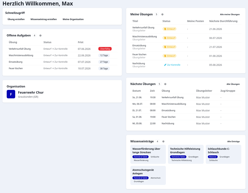
Task: Click Wasserförderung tag on the first knowledge card
Action: point(141,160)
